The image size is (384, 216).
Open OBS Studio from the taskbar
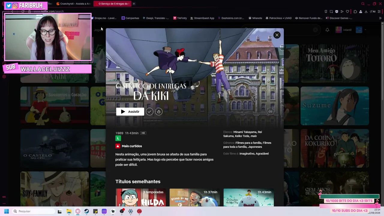[122, 211]
